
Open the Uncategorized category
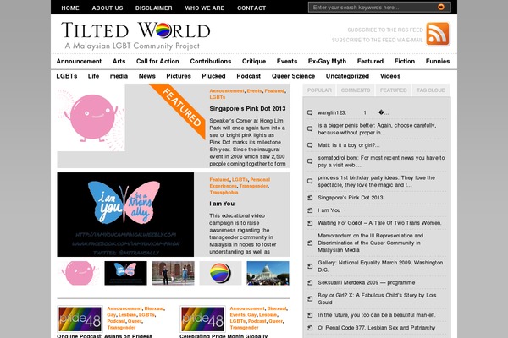click(347, 76)
